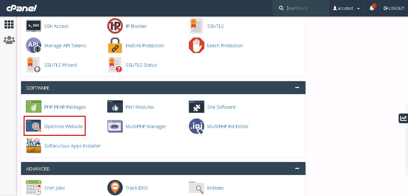Click the SSL/TLS Status icon
Image resolution: width=408 pixels, height=196 pixels.
pyautogui.click(x=115, y=65)
